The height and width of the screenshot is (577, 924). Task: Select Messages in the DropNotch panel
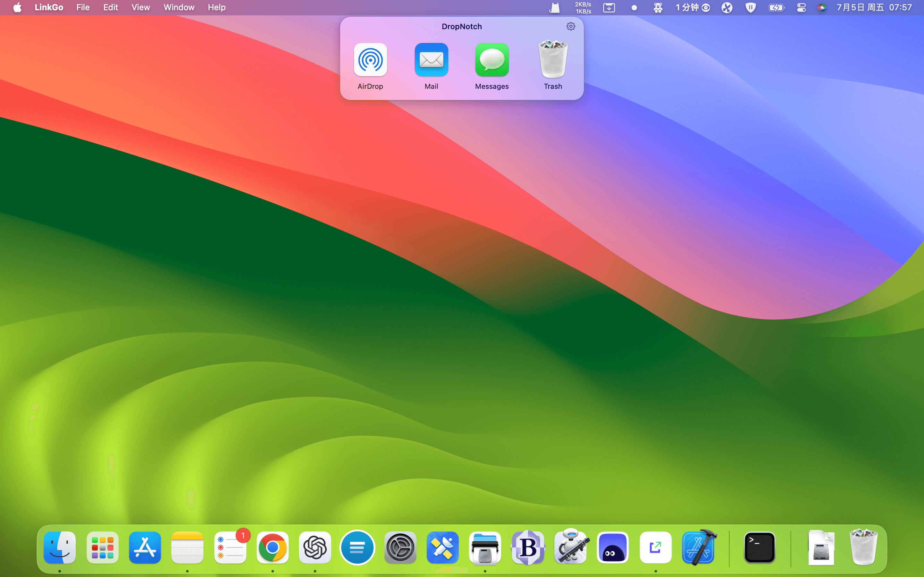[492, 60]
